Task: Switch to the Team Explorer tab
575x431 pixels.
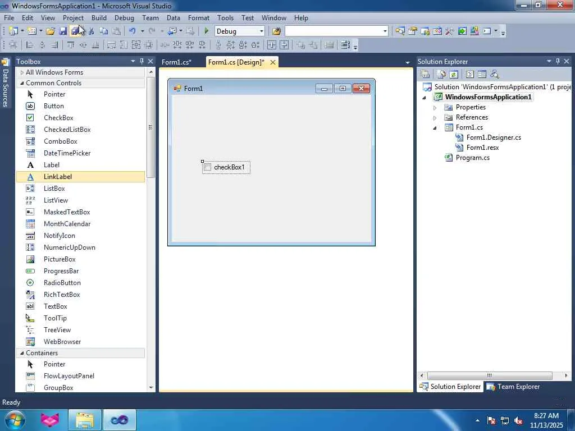Action: (513, 387)
